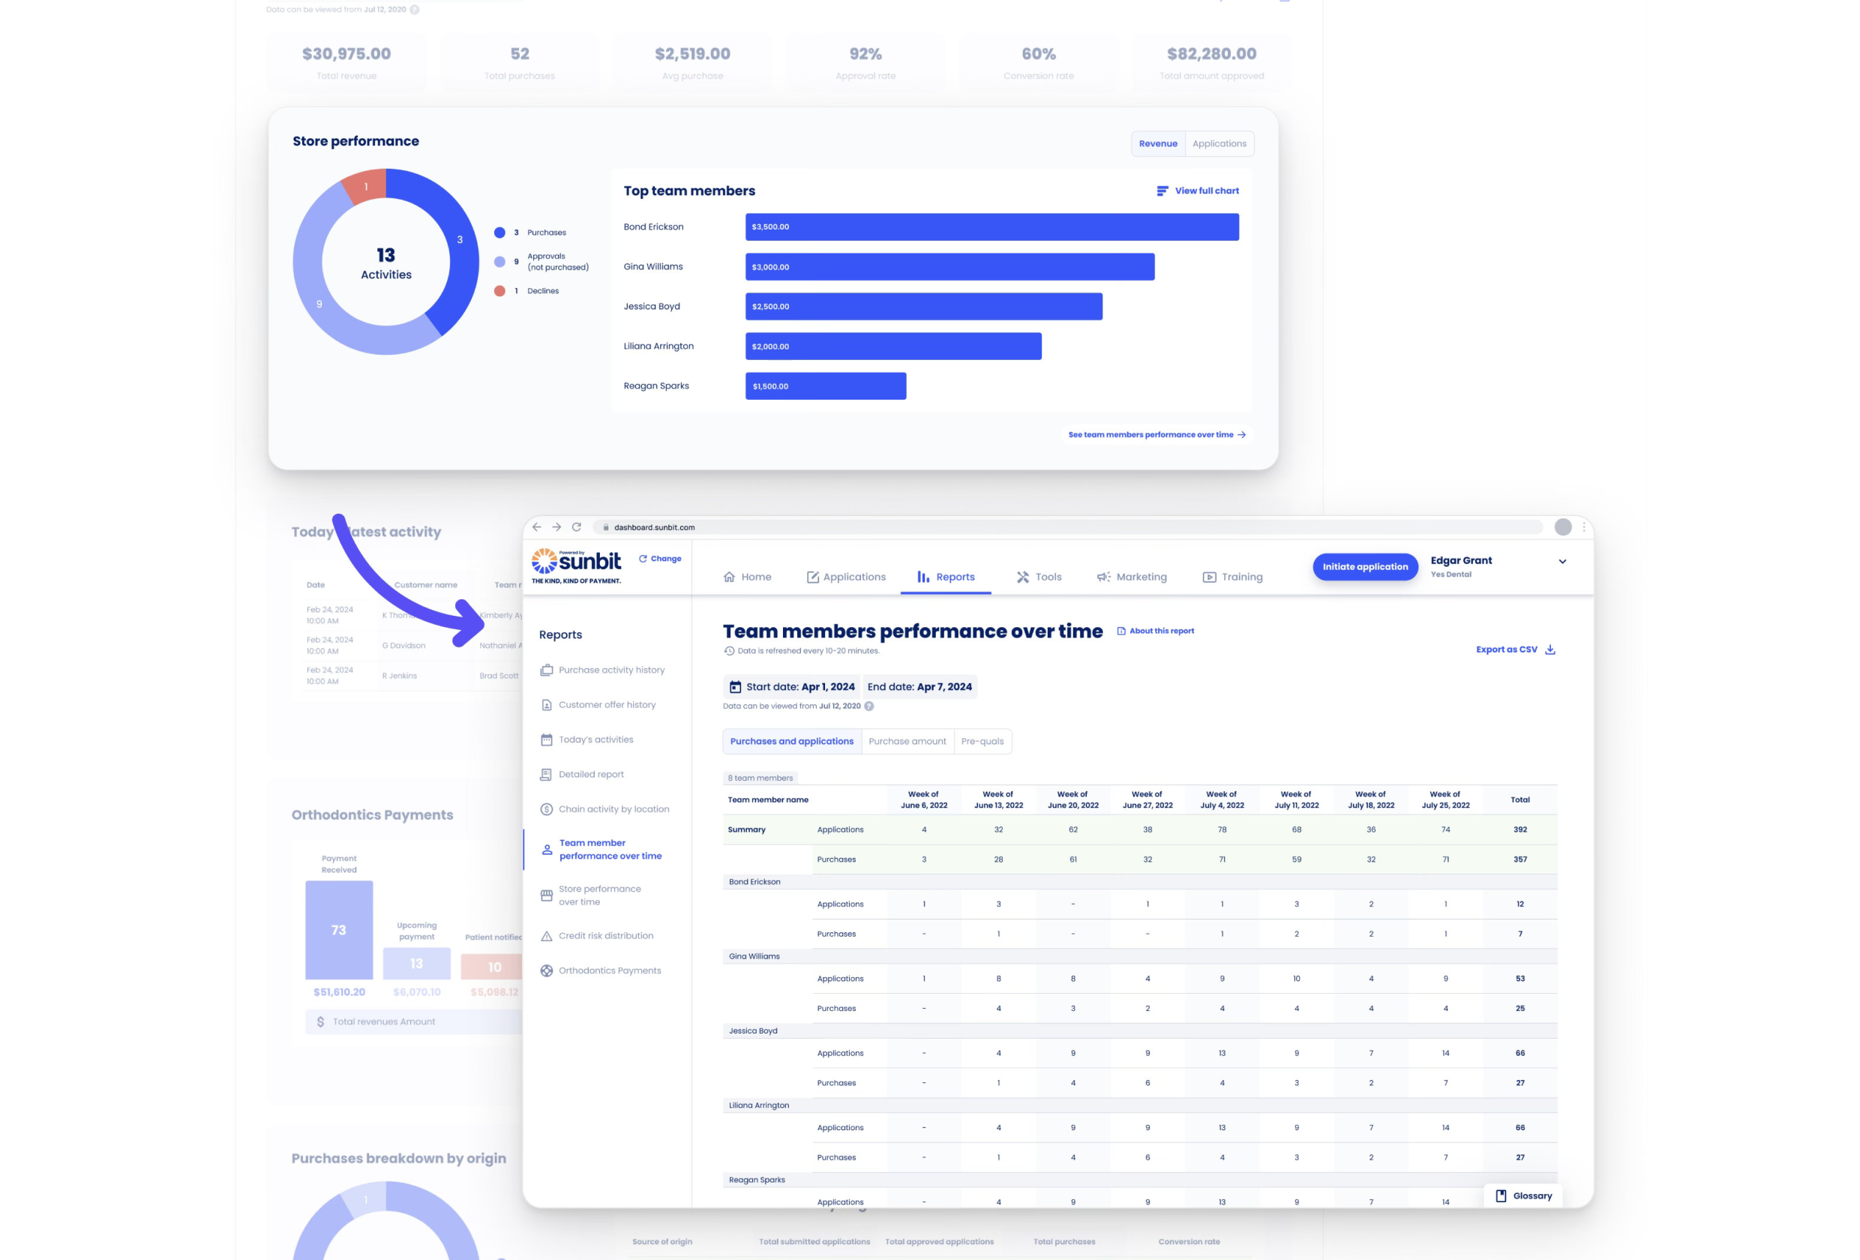The image size is (1860, 1260).
Task: Follow See team members performance over time link
Action: 1156,435
